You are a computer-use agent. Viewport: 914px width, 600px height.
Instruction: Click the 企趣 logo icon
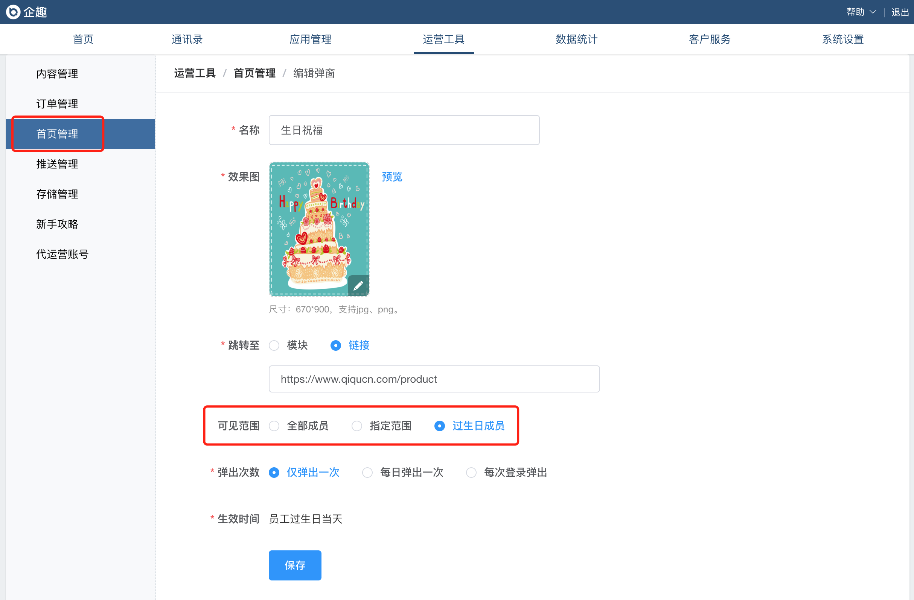(x=13, y=12)
